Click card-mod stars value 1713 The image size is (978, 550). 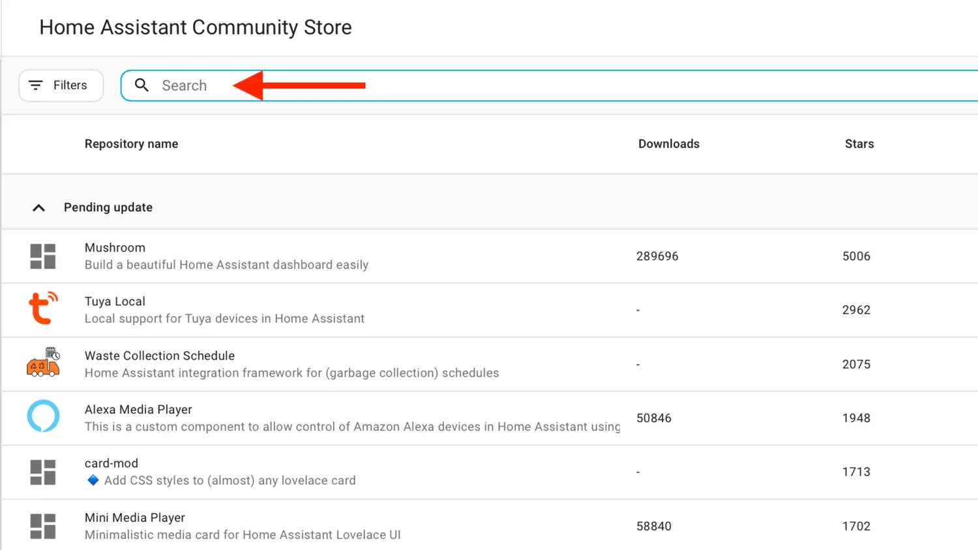856,472
